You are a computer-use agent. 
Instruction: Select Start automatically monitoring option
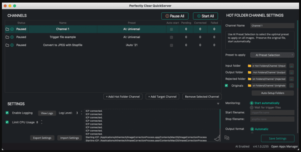[251, 103]
